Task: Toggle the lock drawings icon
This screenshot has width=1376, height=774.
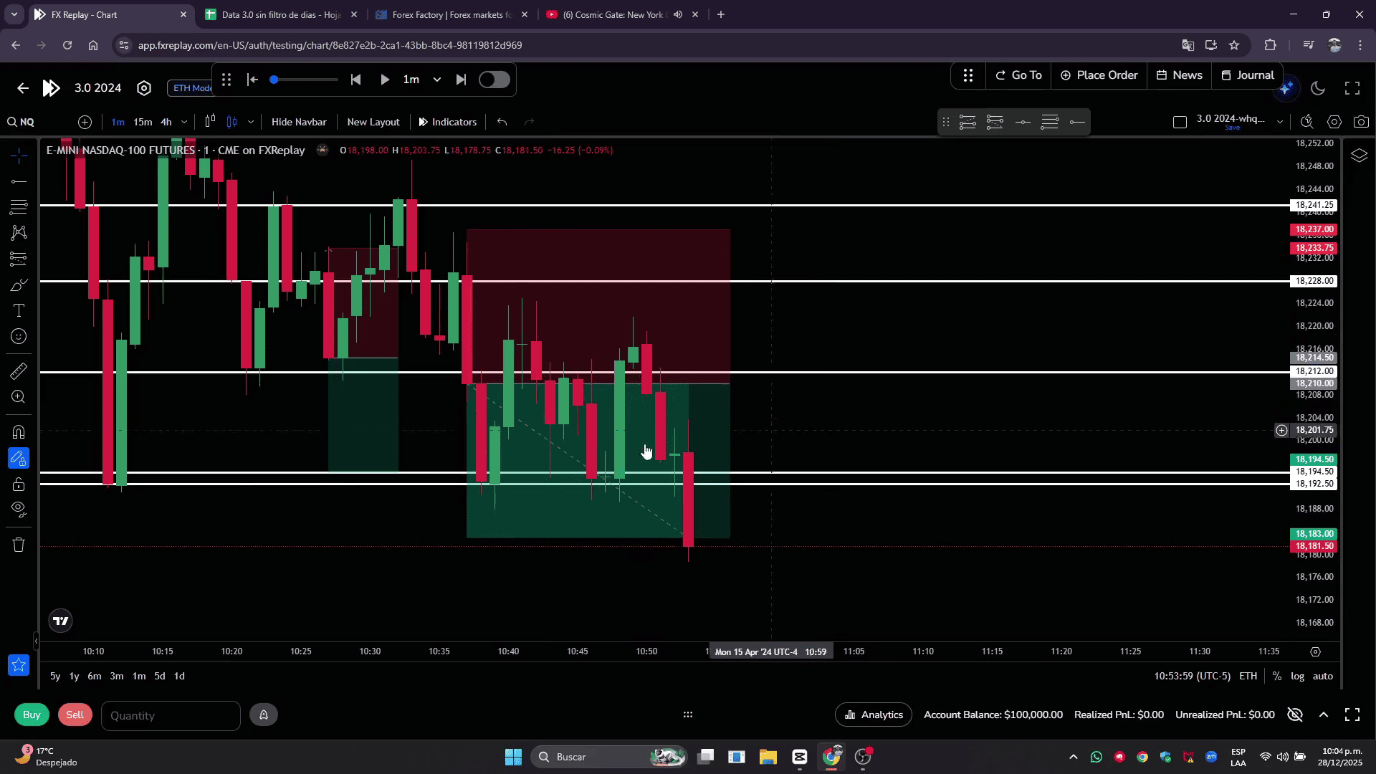Action: click(x=19, y=484)
